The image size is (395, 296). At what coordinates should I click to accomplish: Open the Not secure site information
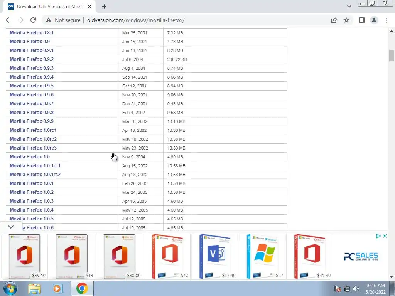(x=63, y=20)
